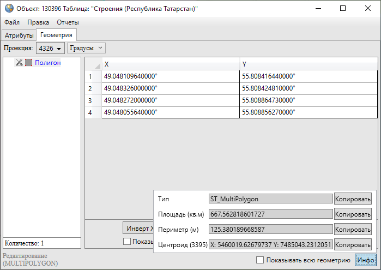Toggle the partially hidden Показ checkbox
Viewport: 381px width, 270px height.
pos(127,241)
